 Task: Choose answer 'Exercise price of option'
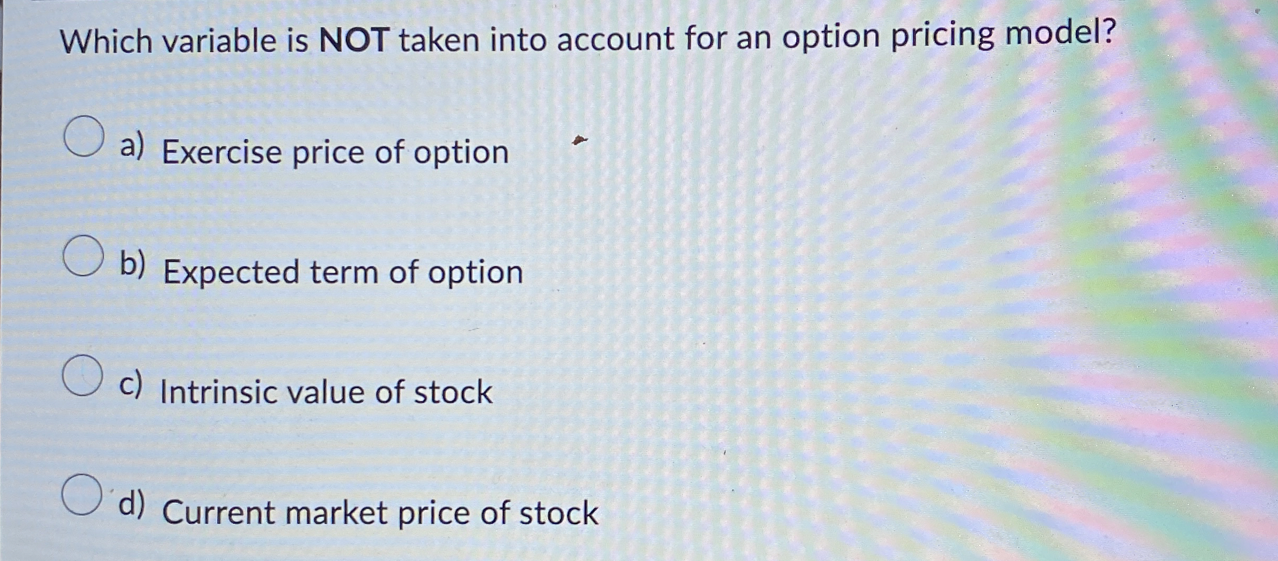tap(334, 153)
